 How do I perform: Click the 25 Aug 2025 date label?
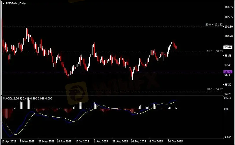point(120,142)
